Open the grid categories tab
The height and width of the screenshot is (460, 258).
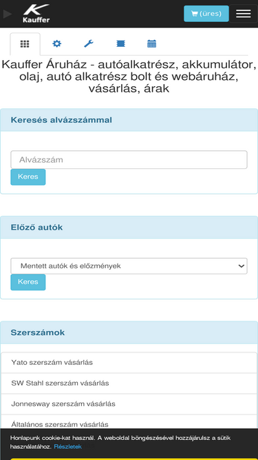tap(25, 44)
